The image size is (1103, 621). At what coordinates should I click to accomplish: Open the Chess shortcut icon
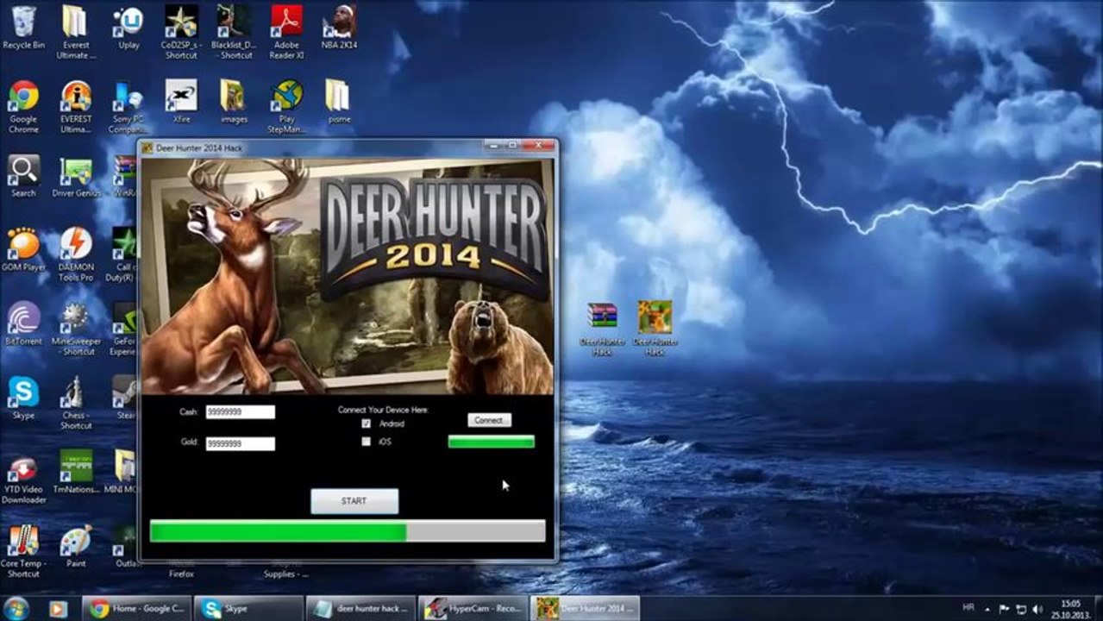point(76,403)
